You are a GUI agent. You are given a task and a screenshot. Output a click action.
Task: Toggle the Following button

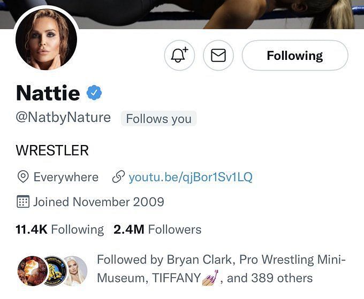(295, 55)
